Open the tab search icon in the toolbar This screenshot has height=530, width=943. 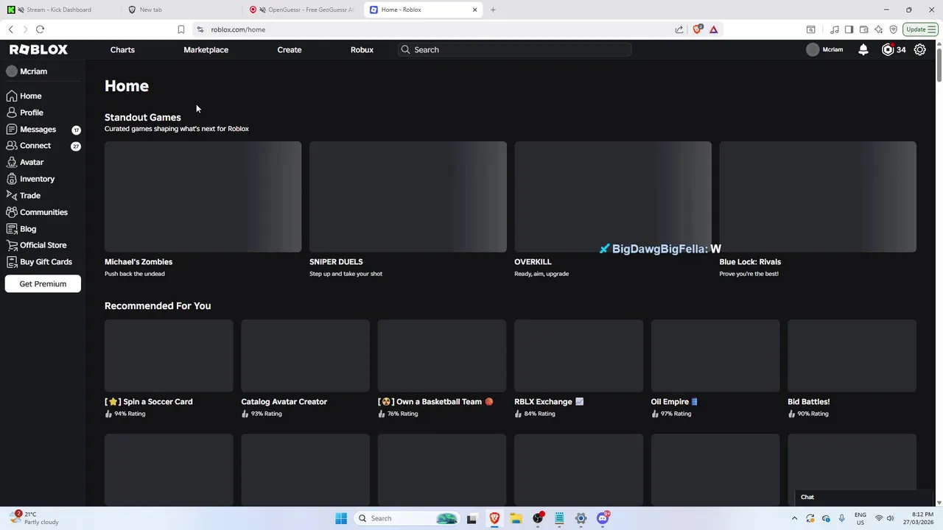click(810, 29)
